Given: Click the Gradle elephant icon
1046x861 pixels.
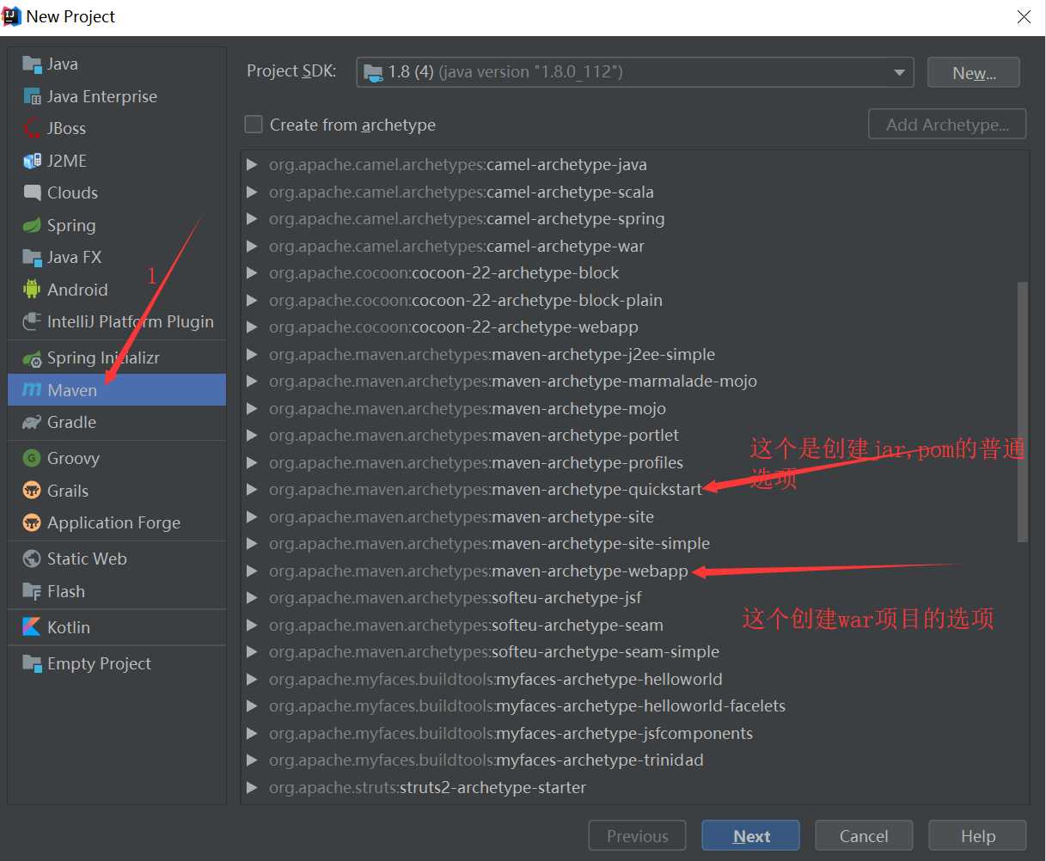Looking at the screenshot, I should (32, 422).
